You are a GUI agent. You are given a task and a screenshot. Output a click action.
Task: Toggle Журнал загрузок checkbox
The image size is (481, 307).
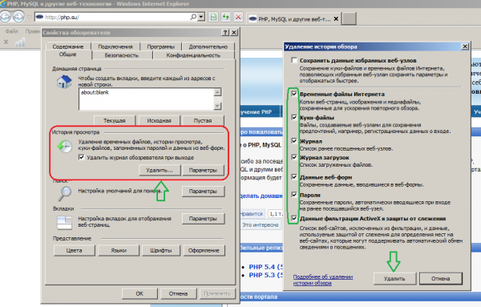pyautogui.click(x=294, y=157)
